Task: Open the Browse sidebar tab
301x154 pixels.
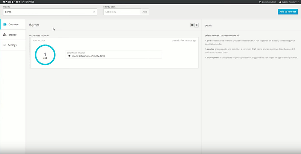Action: pos(13,35)
